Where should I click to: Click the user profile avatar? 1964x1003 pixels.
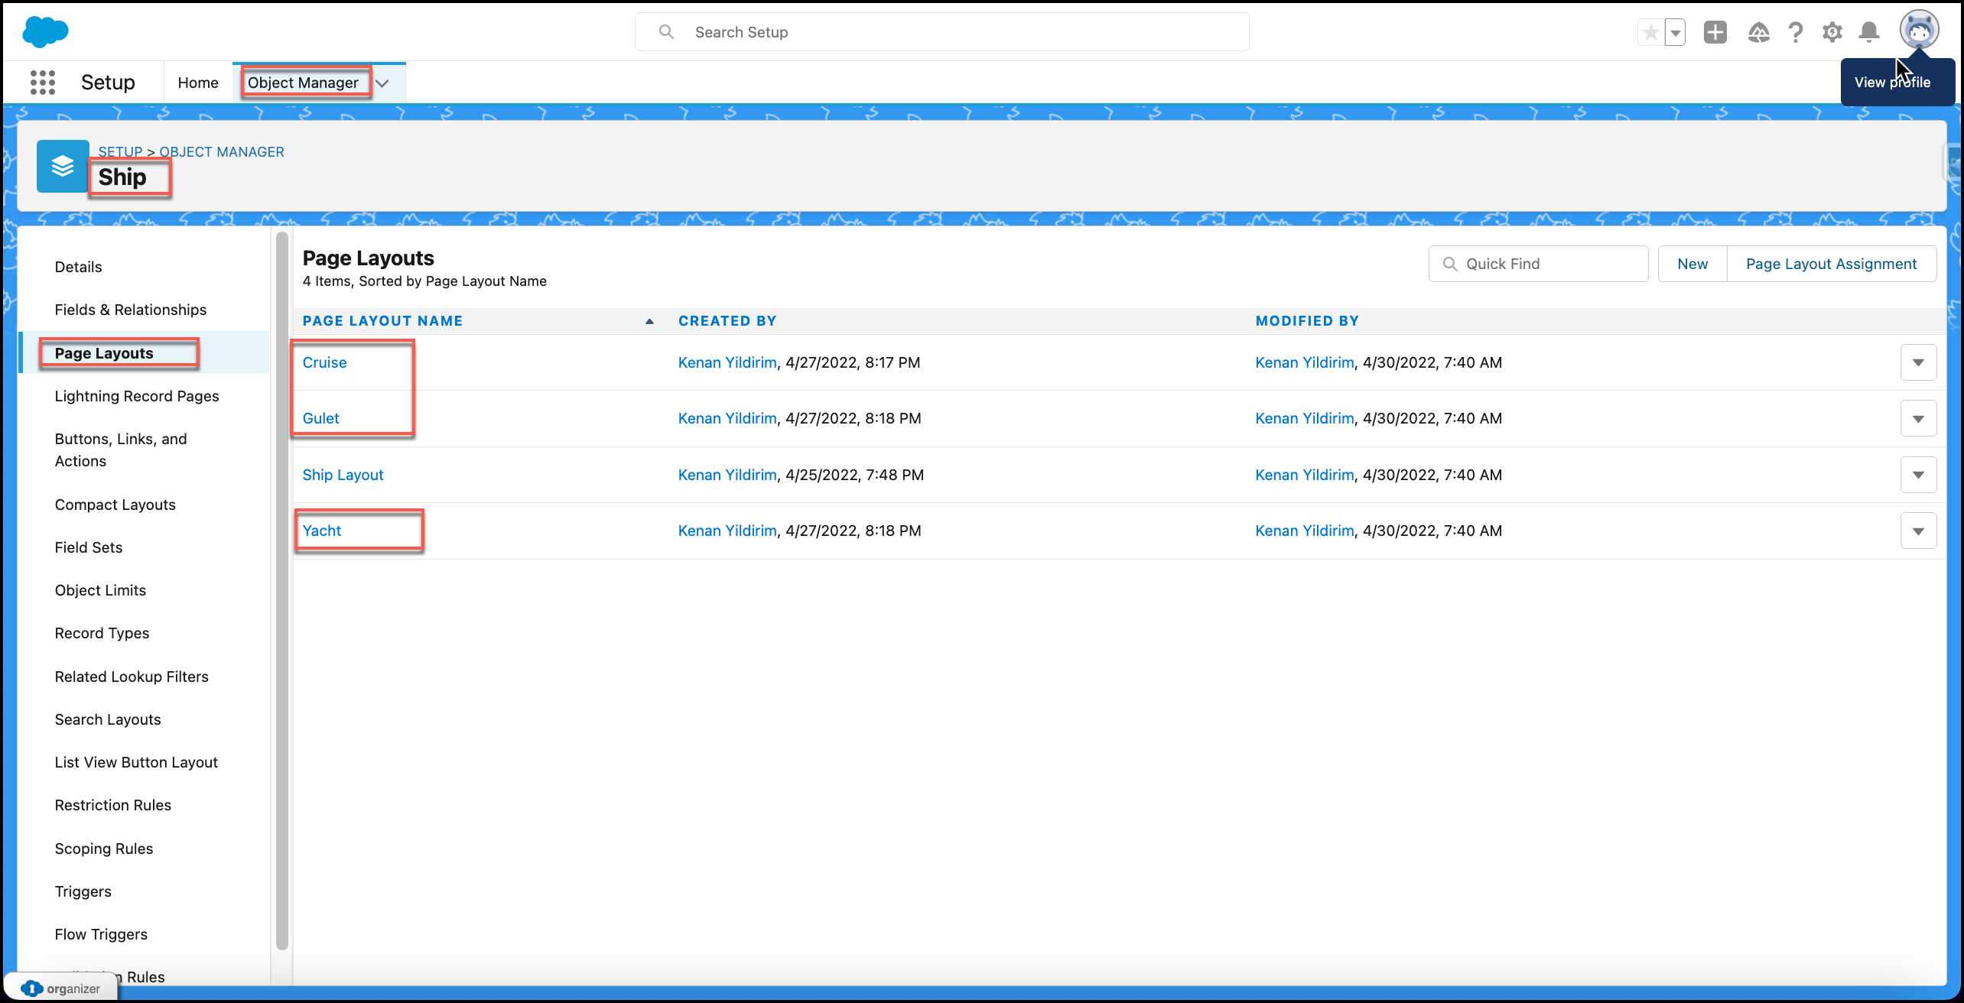coord(1919,30)
